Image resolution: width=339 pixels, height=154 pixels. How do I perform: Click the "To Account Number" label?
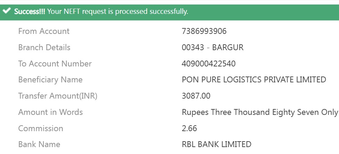click(x=55, y=64)
